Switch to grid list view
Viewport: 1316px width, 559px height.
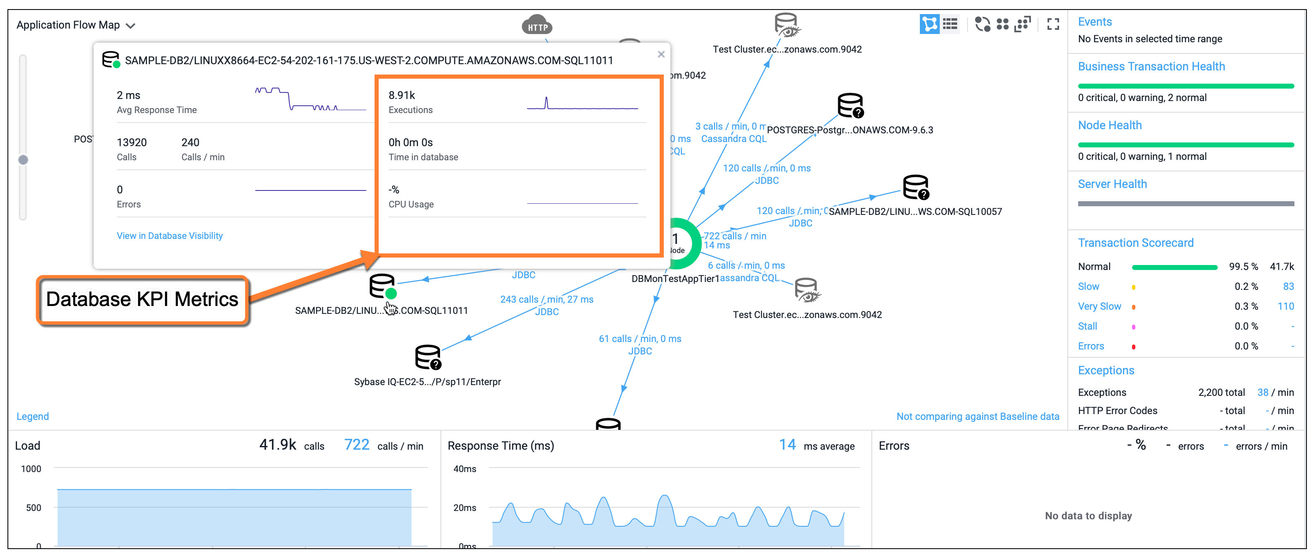click(x=950, y=24)
